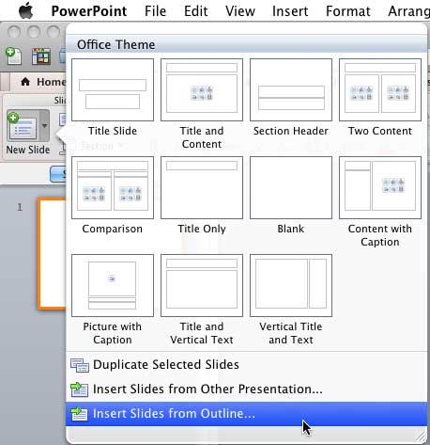430x445 pixels.
Task: Select the Comparison layout thumbnail
Action: (113, 187)
